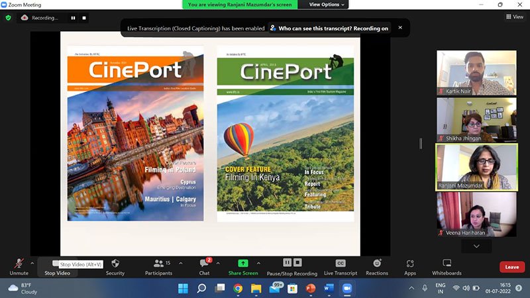Open View Options dropdown

click(327, 5)
